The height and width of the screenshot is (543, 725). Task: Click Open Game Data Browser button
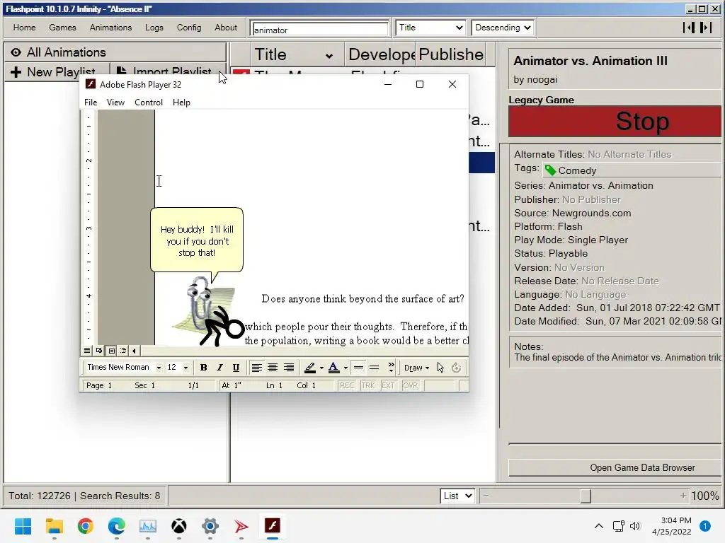615,468
